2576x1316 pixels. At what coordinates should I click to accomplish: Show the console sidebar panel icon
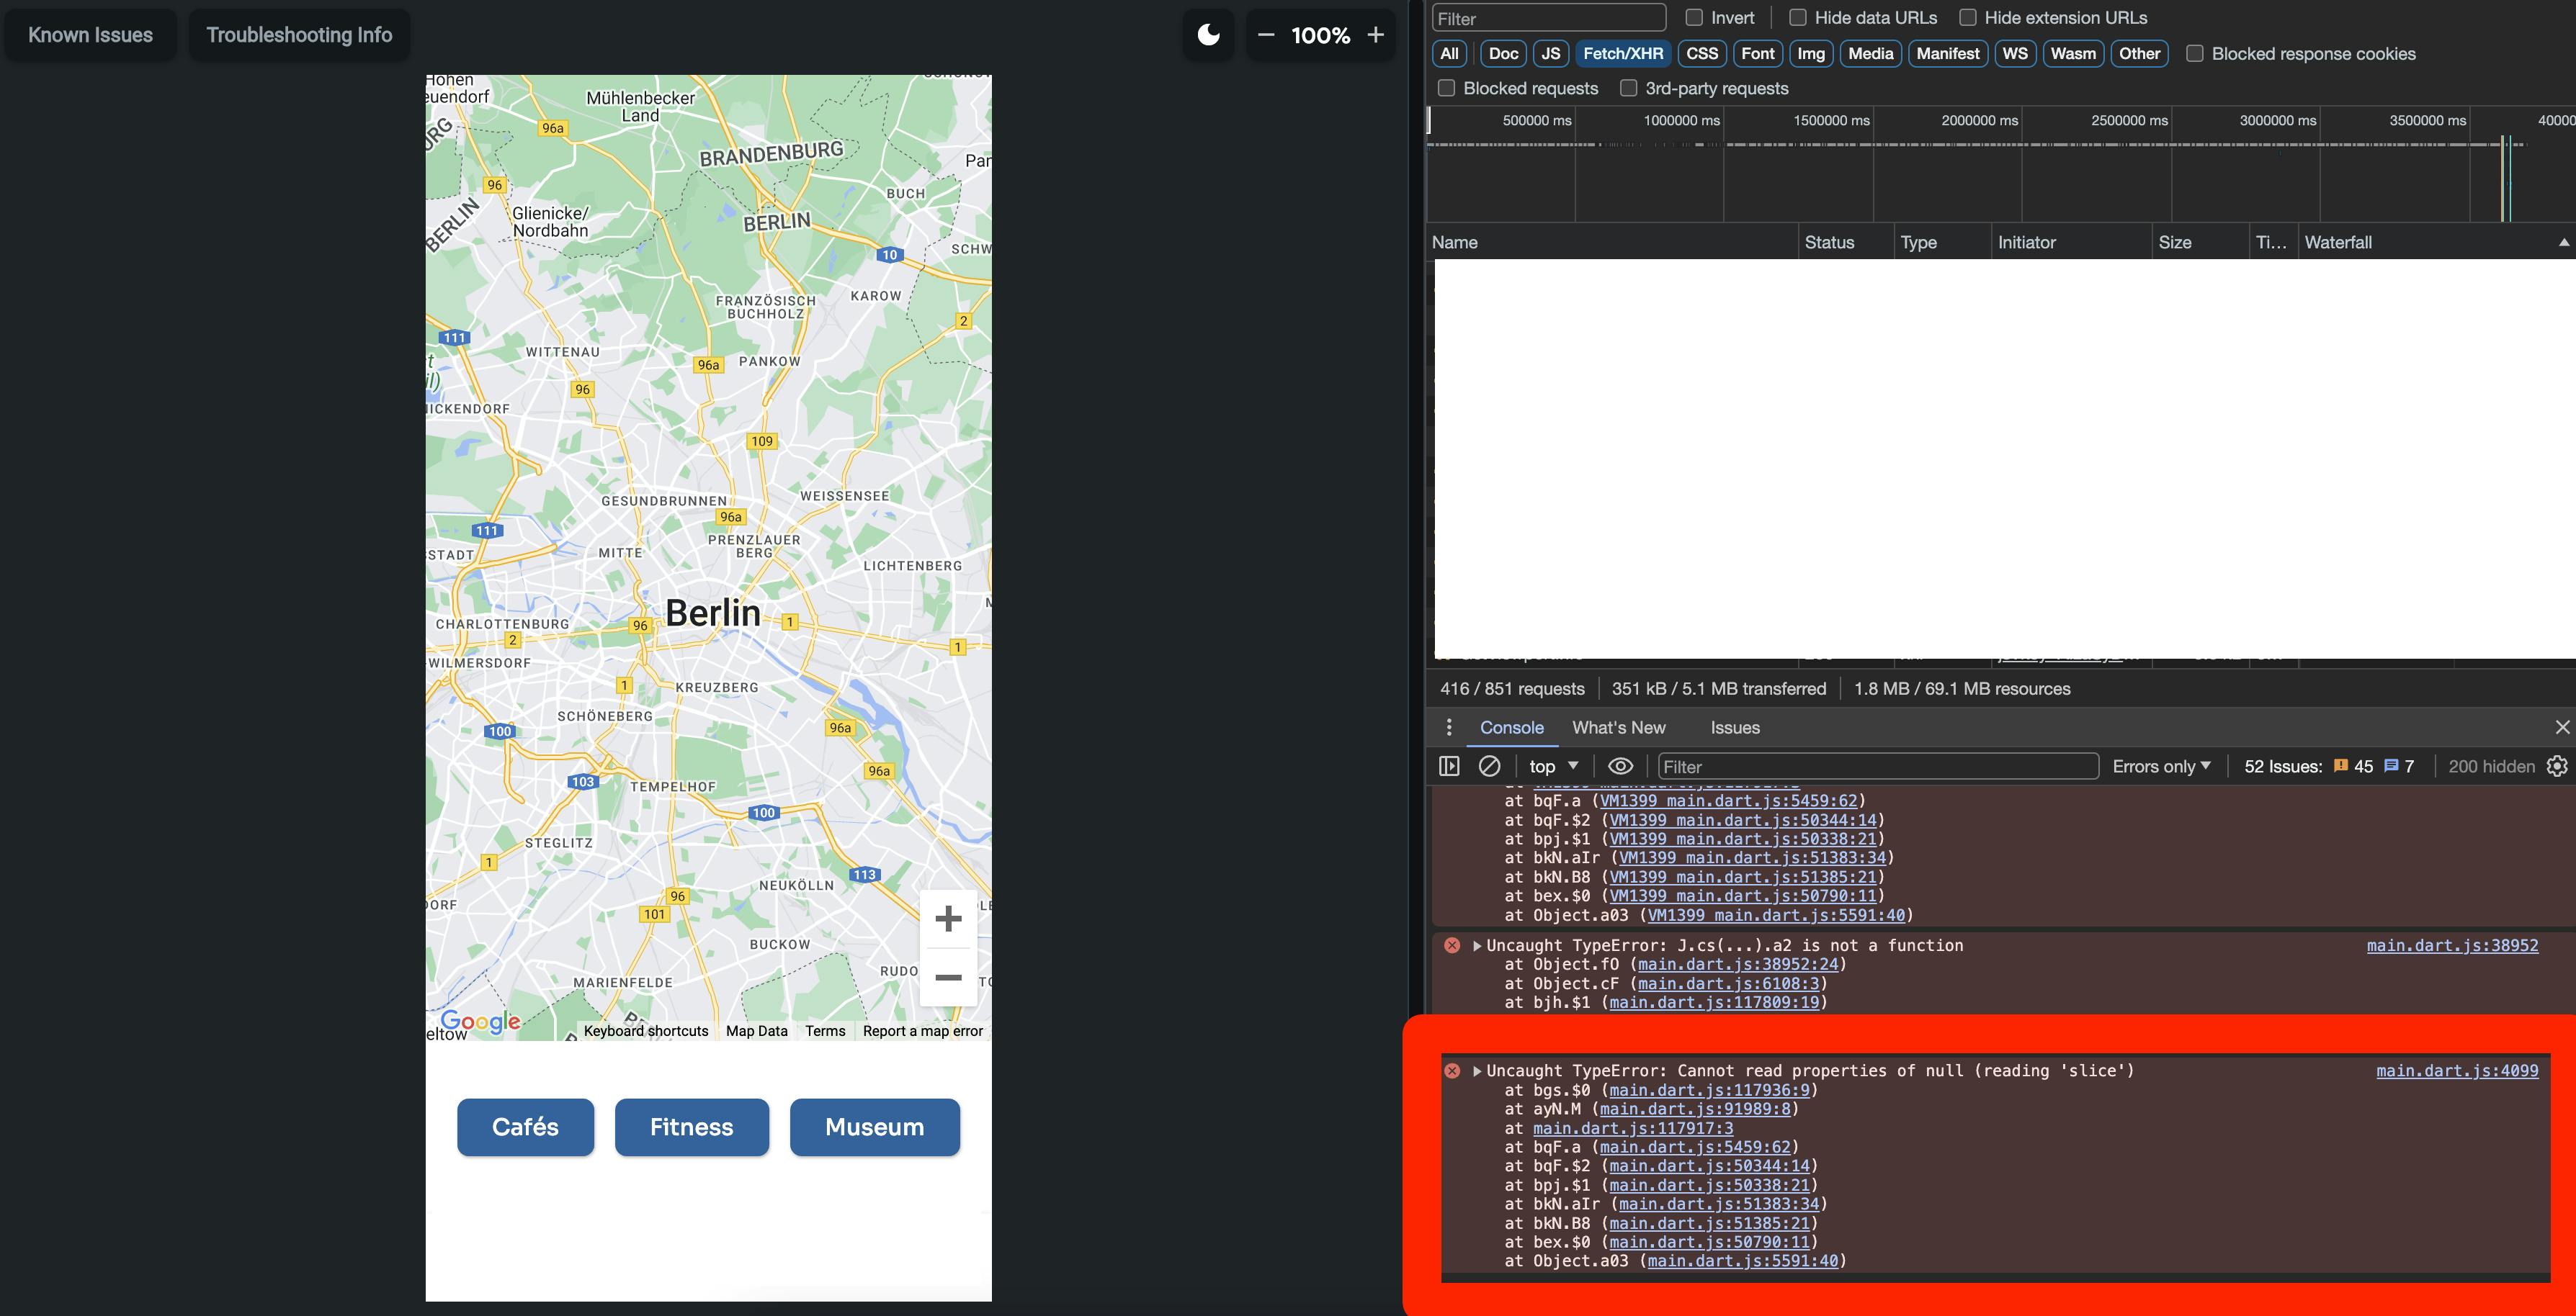(x=1449, y=767)
